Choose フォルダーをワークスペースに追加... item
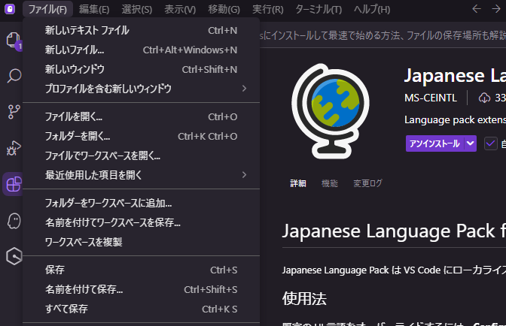The height and width of the screenshot is (326, 506). pyautogui.click(x=141, y=203)
